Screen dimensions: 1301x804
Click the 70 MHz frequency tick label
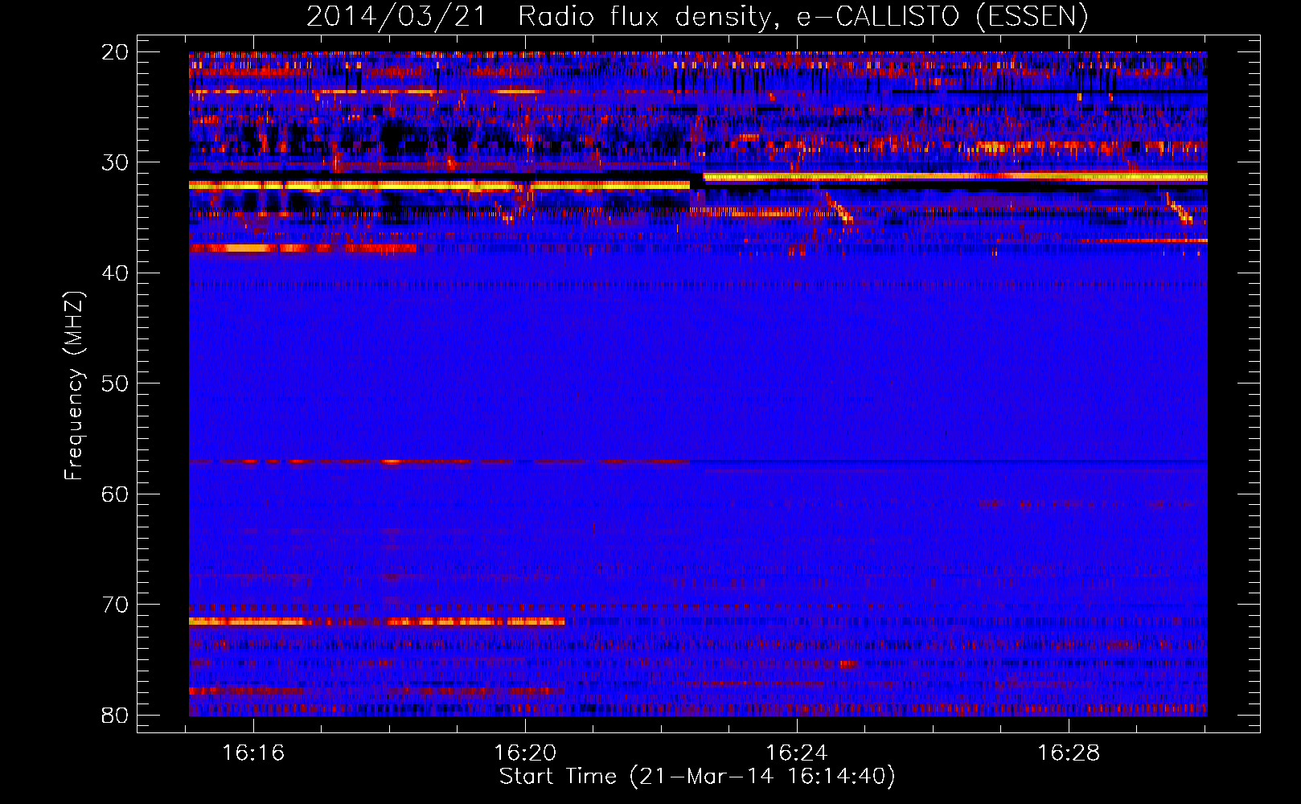(x=115, y=605)
